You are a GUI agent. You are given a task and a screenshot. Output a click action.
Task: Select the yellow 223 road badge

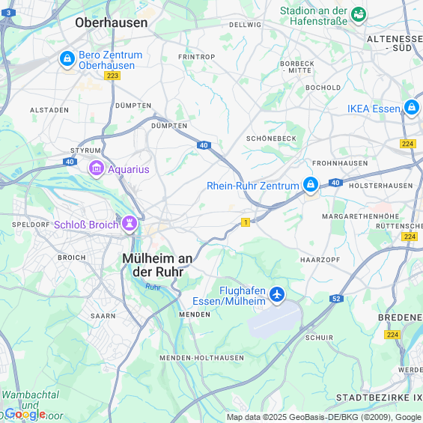(x=112, y=76)
